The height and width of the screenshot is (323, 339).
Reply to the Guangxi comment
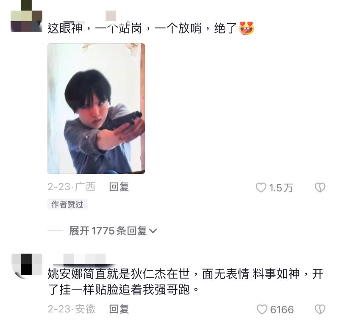point(119,187)
